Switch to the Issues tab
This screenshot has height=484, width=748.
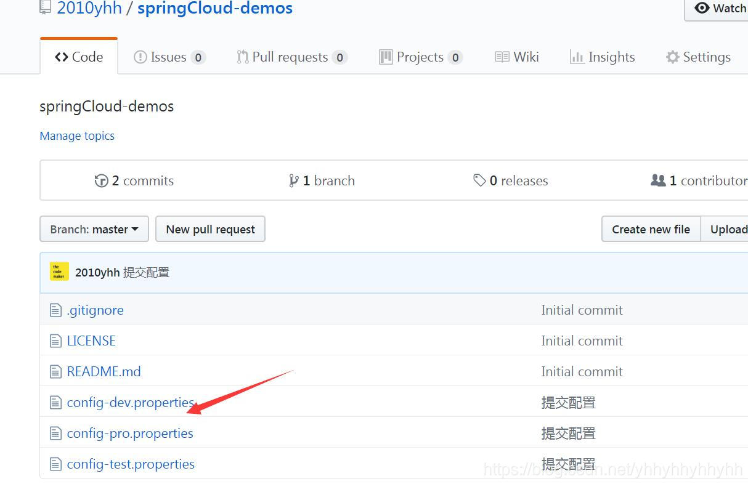[x=169, y=57]
